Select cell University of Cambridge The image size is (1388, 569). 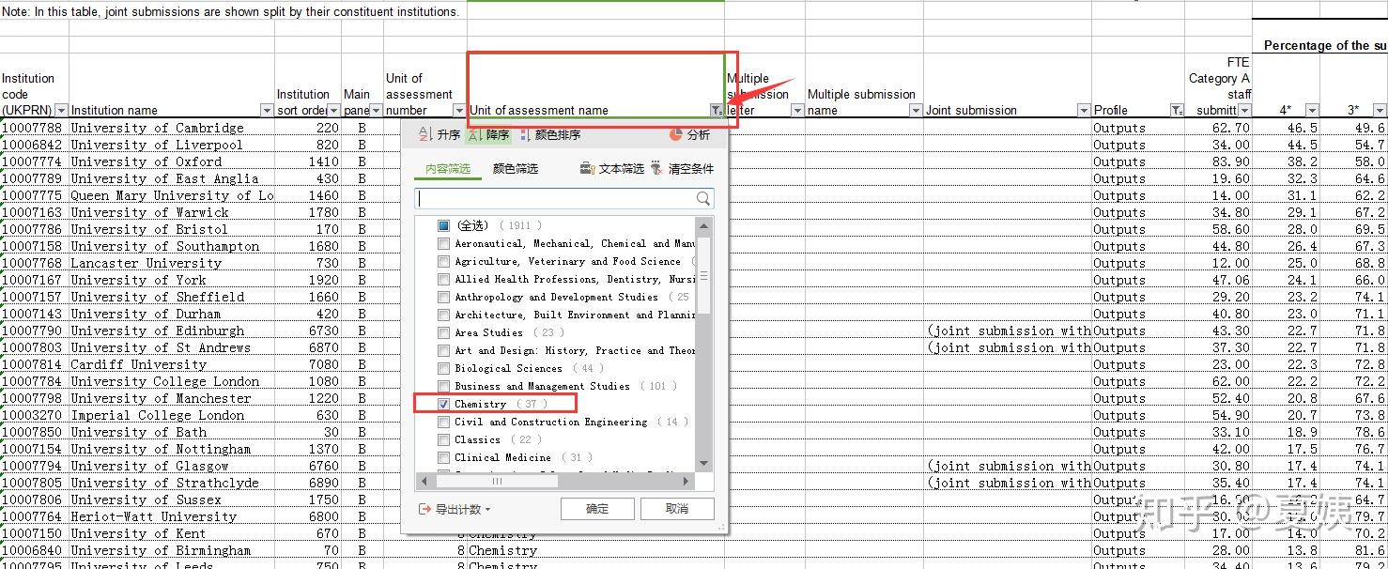coord(172,128)
